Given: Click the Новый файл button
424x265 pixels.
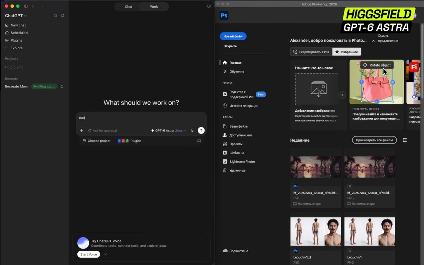Looking at the screenshot, I should pyautogui.click(x=233, y=36).
